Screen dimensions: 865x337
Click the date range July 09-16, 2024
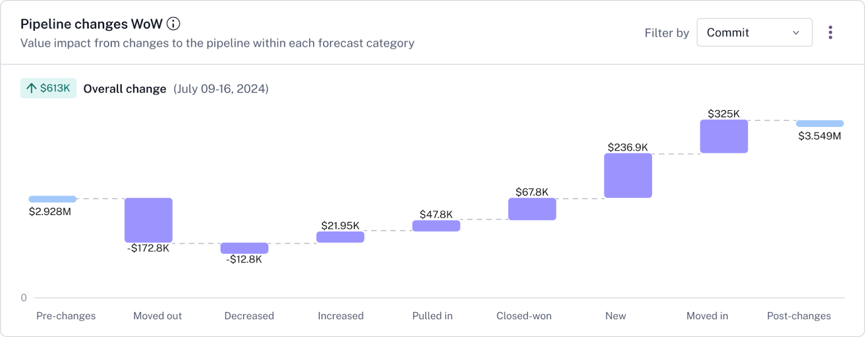coord(221,89)
